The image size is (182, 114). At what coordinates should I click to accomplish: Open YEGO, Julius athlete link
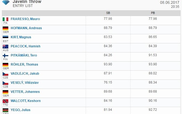[x=21, y=110]
